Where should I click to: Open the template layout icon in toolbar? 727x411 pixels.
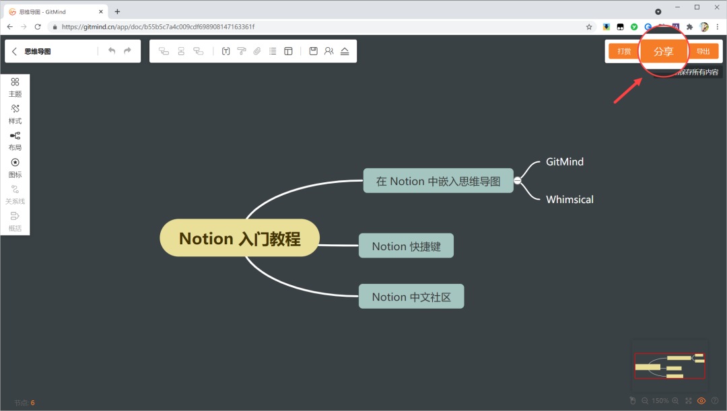coord(288,51)
